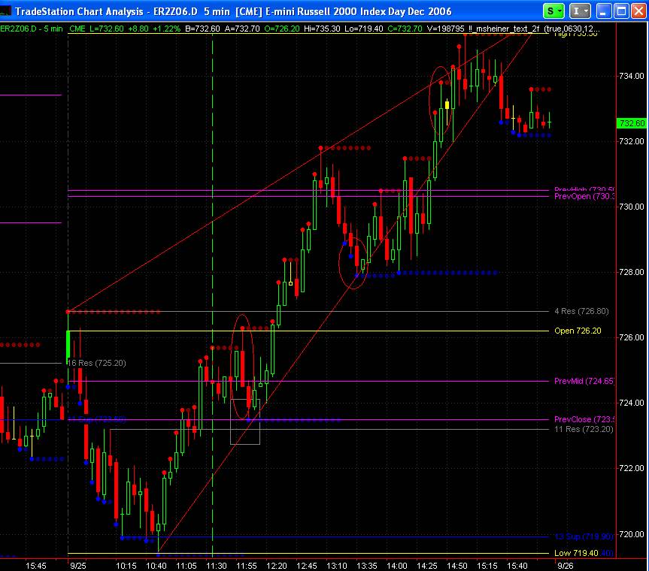649x571 pixels.
Task: Click the 15:45 time axis label
Action: coord(36,566)
